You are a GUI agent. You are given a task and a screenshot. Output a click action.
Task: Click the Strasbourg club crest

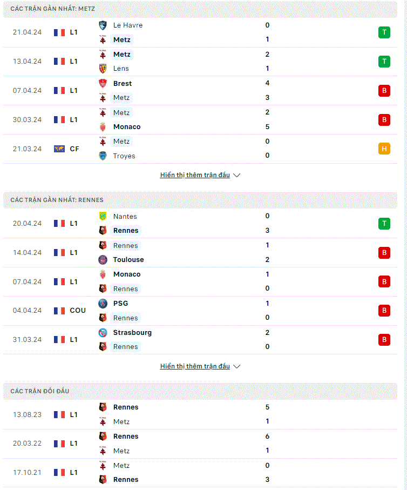coord(103,333)
